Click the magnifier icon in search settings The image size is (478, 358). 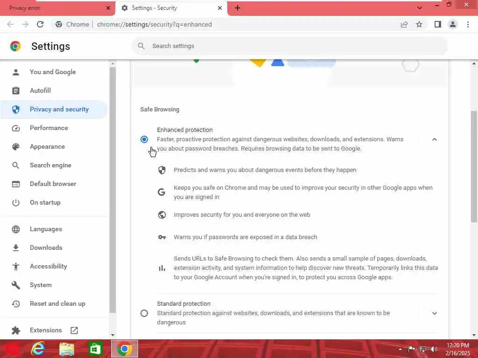[x=141, y=46]
